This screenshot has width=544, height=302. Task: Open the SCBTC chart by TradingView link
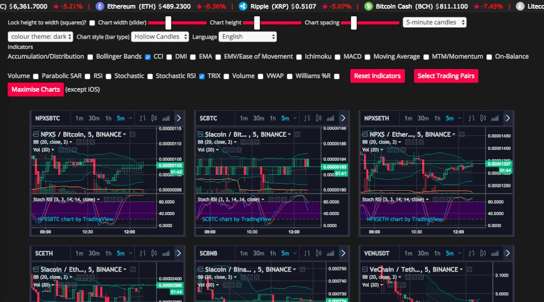[237, 219]
